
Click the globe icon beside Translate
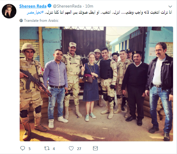coord(21,21)
